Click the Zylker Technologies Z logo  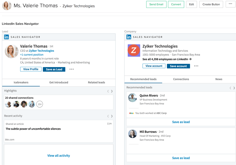(134, 50)
